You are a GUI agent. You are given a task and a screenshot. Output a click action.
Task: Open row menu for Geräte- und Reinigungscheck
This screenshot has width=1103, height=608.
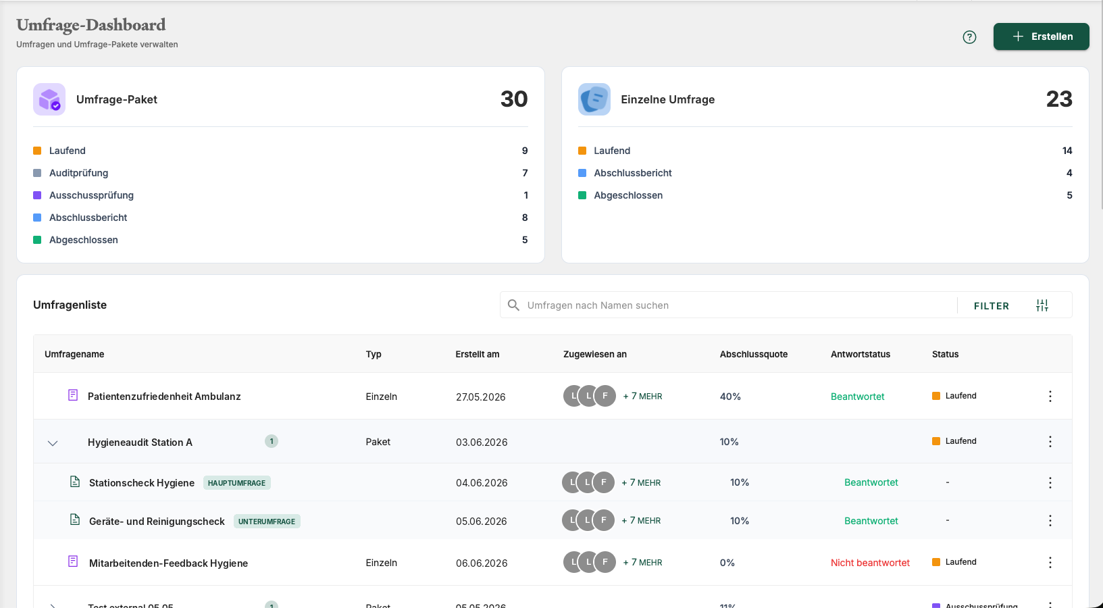tap(1050, 521)
